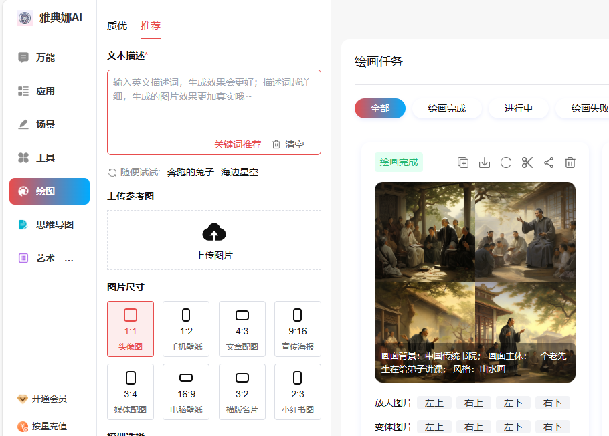The width and height of the screenshot is (609, 436).
Task: Click the 随便试试 refresh icon
Action: click(112, 173)
